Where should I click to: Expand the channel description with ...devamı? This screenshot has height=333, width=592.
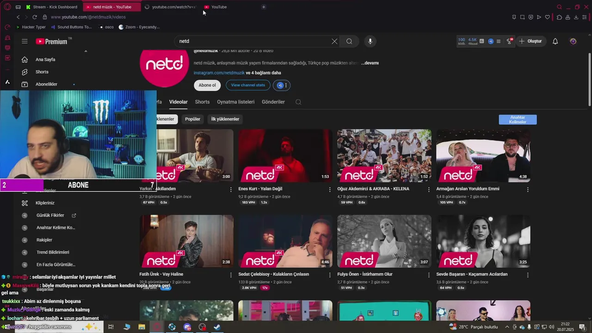[x=370, y=63]
